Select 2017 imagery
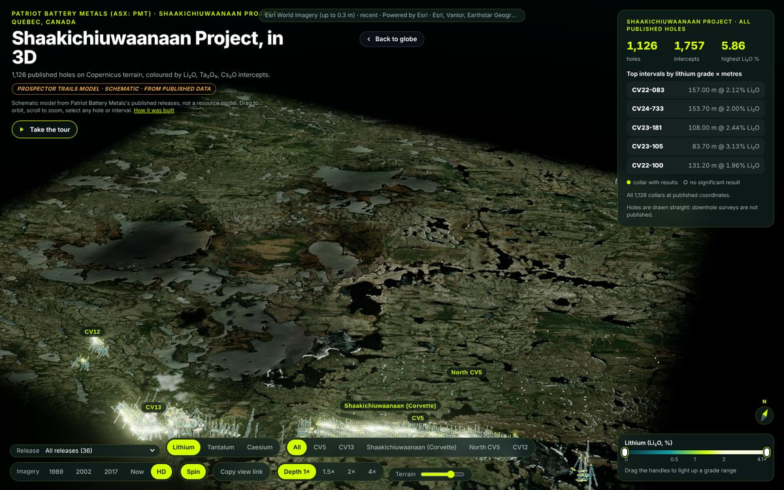 111,472
